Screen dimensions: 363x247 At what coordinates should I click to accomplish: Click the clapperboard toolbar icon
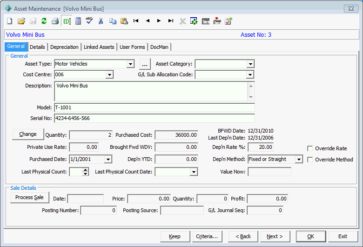tap(206, 21)
